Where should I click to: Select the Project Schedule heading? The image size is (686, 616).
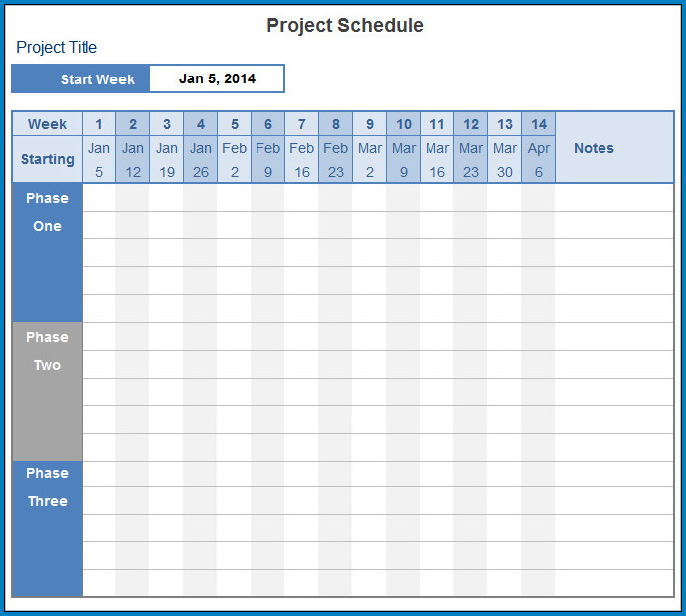345,26
